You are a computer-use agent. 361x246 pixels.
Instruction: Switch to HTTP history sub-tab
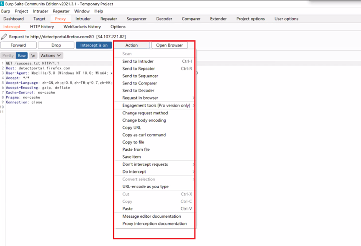tap(42, 27)
